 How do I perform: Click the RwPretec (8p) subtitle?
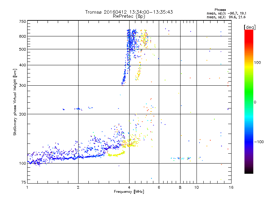[129, 16]
